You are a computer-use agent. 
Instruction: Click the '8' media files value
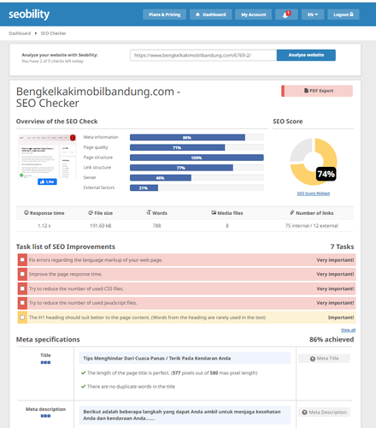(x=227, y=226)
